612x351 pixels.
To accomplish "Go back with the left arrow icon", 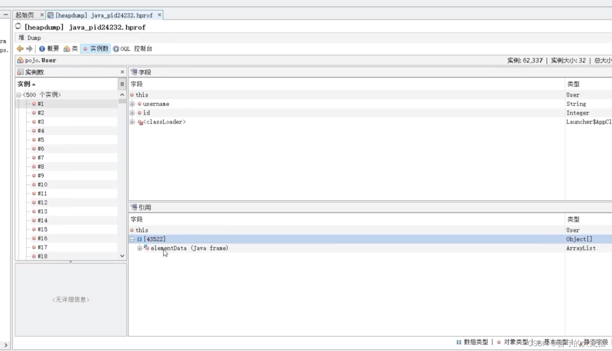I will 20,48.
